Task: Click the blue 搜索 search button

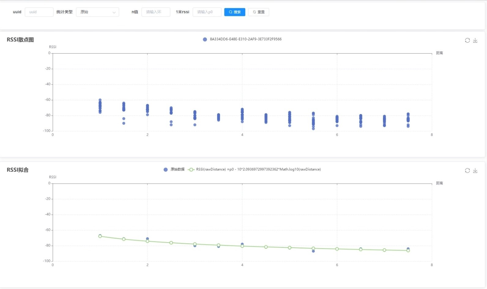Action: [x=235, y=12]
